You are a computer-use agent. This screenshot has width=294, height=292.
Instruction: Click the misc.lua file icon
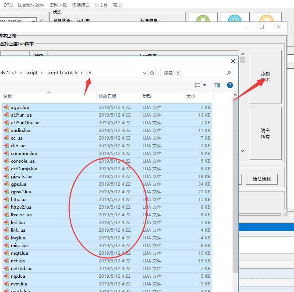click(6, 246)
